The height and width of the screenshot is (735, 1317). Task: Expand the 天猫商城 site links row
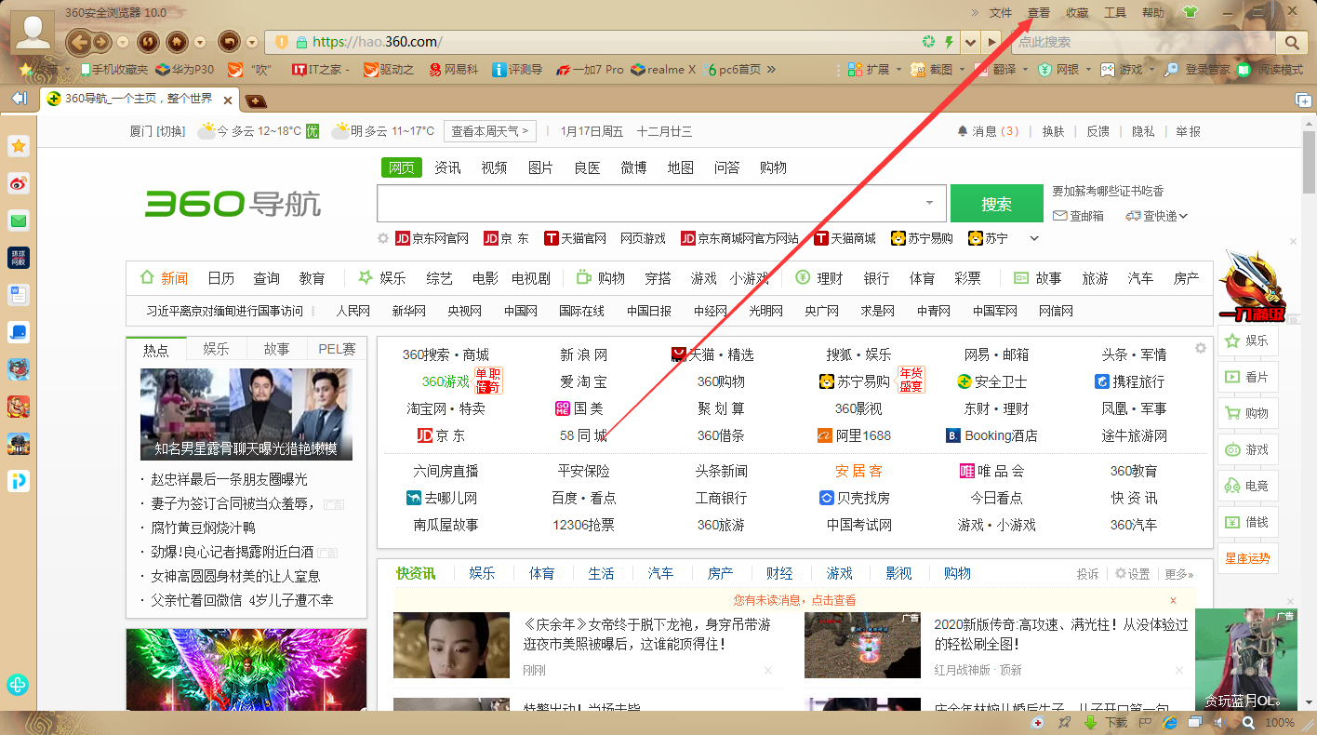click(1033, 238)
